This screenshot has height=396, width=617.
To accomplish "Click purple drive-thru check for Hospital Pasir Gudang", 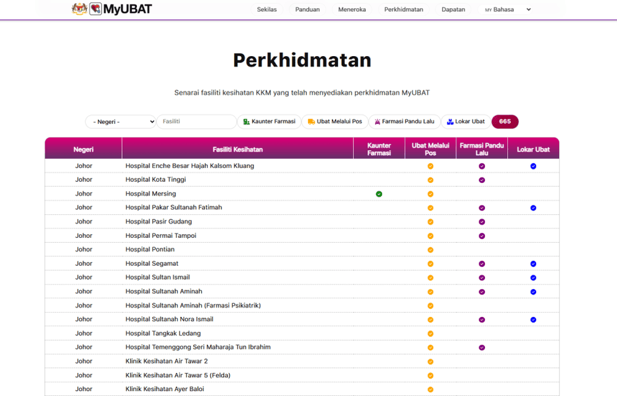I will pyautogui.click(x=482, y=222).
